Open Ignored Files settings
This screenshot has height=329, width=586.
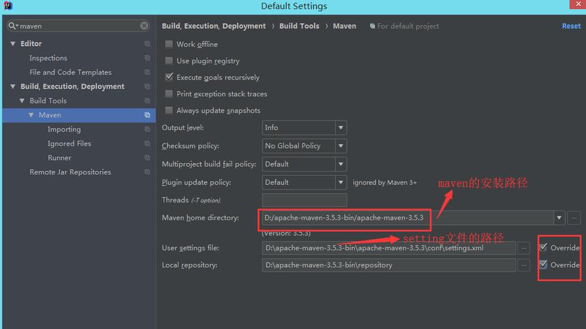click(x=69, y=143)
